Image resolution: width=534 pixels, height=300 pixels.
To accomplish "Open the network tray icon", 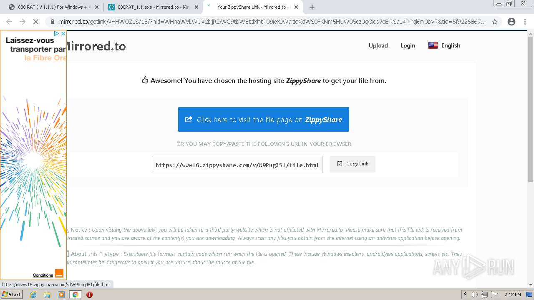I will point(484,294).
